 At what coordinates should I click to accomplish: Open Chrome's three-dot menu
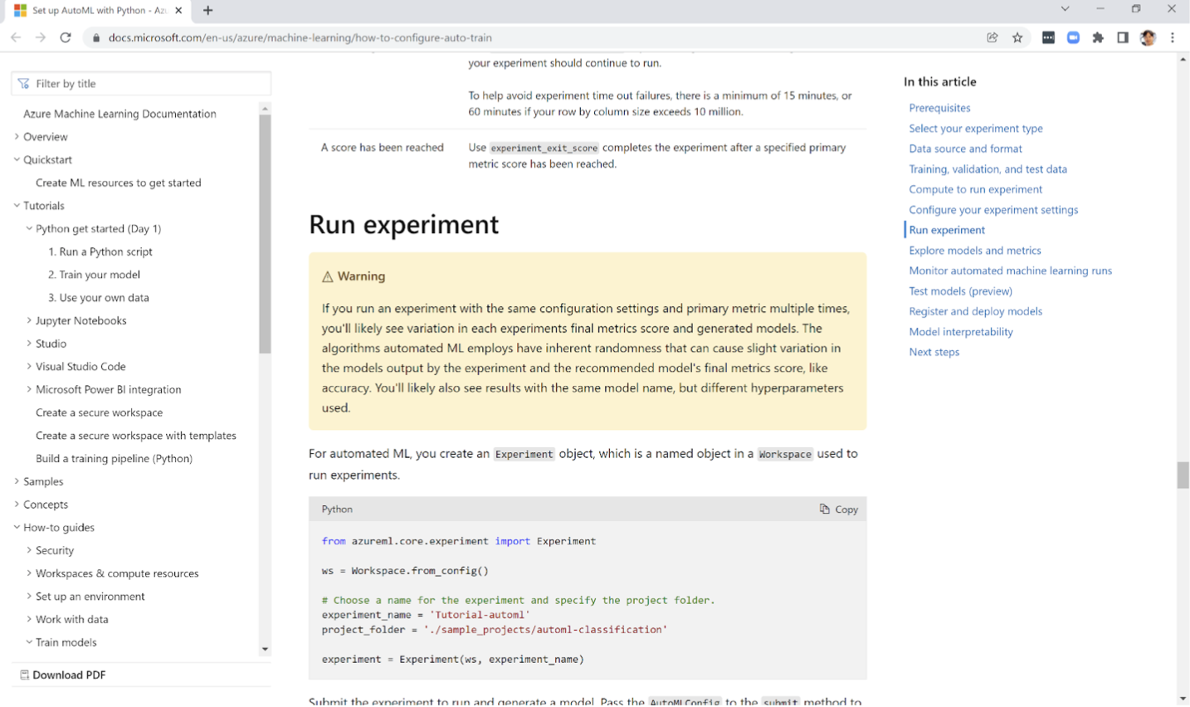click(1173, 37)
